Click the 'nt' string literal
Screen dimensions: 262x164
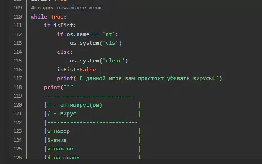tap(109, 34)
